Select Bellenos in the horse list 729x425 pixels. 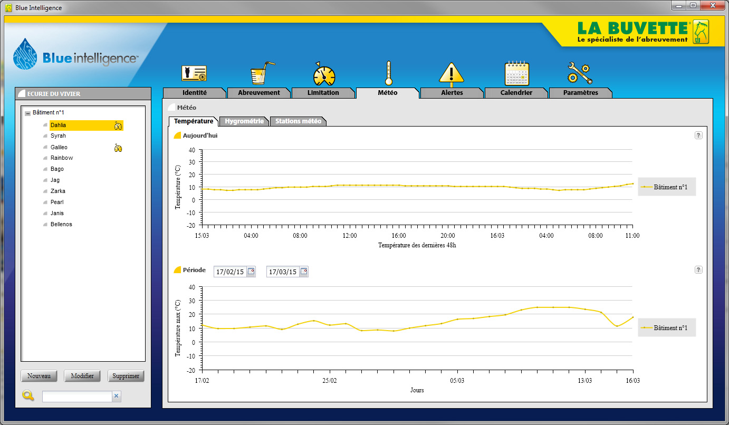[61, 225]
